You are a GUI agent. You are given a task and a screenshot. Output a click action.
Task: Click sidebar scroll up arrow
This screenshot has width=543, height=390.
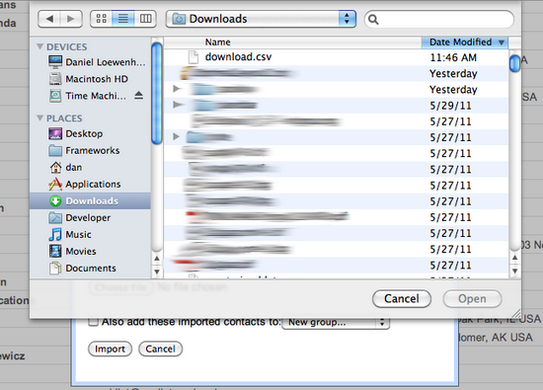pyautogui.click(x=157, y=259)
